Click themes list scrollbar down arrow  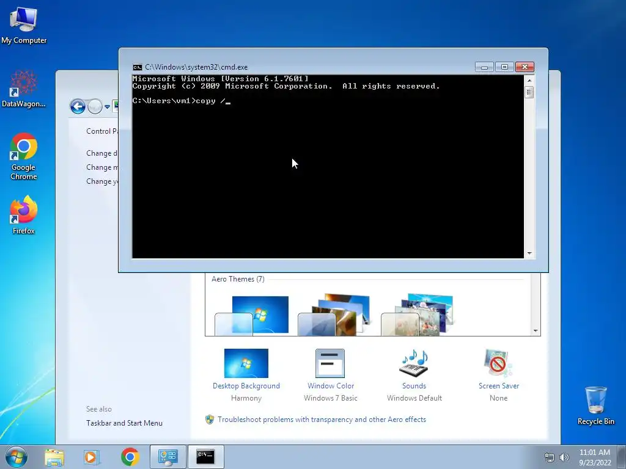(x=536, y=331)
